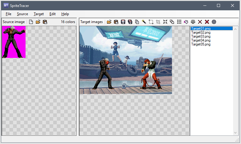This screenshot has height=144, width=241.
Task: Open the Edit menu
Action: 53,14
